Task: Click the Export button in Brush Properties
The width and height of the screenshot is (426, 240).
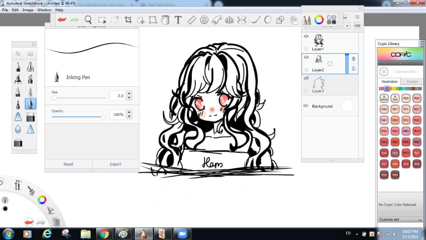Action: [116, 164]
